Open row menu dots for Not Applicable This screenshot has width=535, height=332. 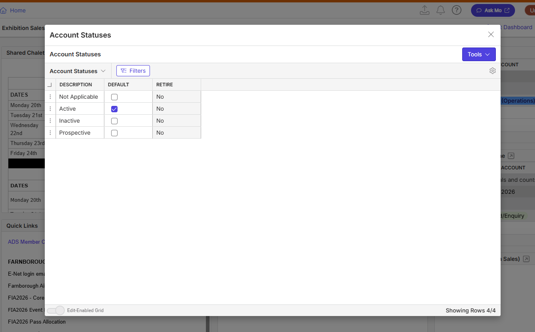50,97
